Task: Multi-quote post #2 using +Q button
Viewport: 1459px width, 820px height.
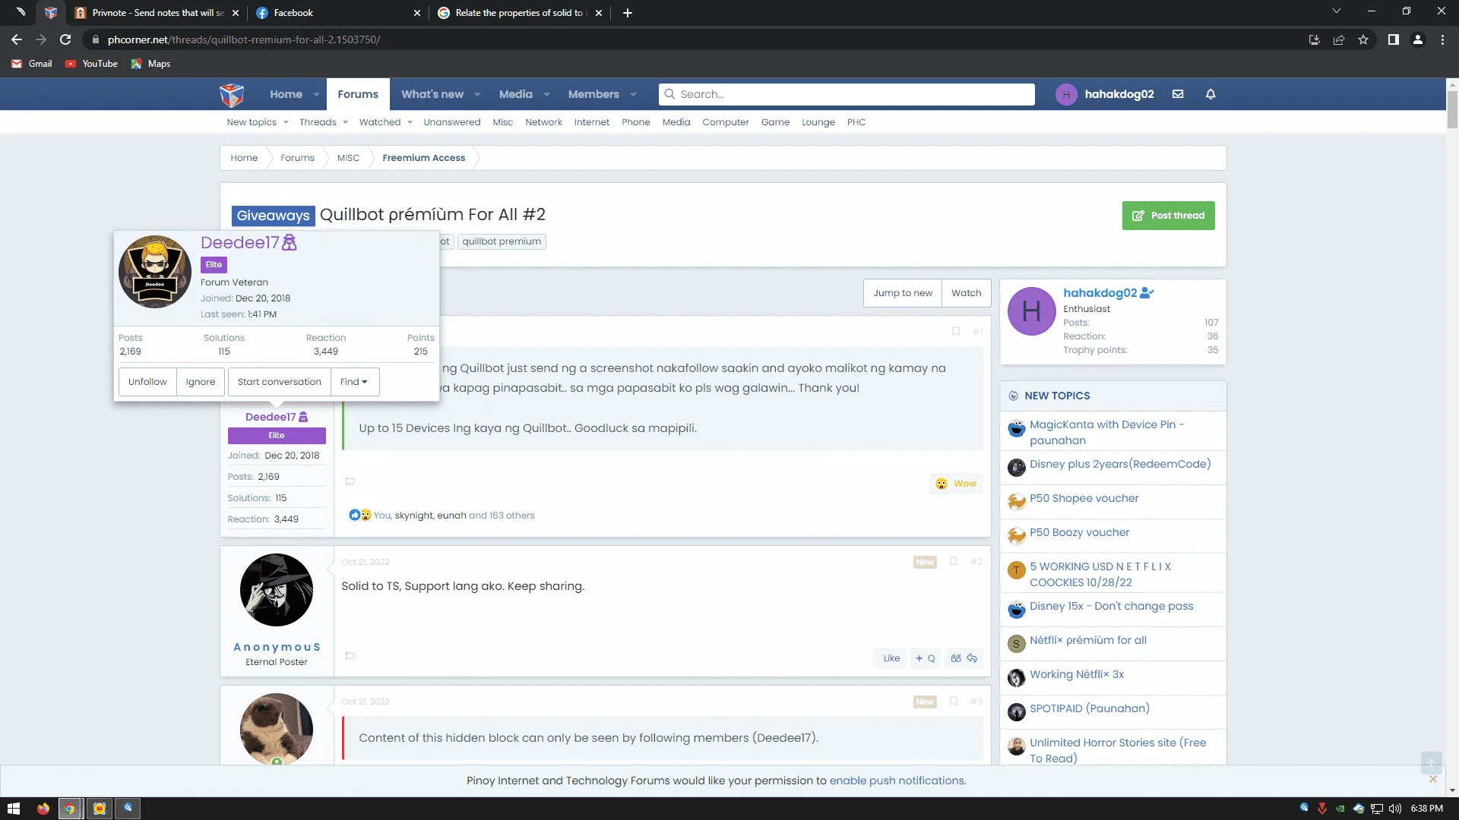Action: [x=925, y=658]
